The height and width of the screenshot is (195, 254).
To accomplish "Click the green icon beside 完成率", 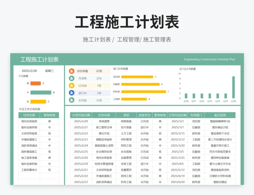I will pyautogui.click(x=72, y=79).
